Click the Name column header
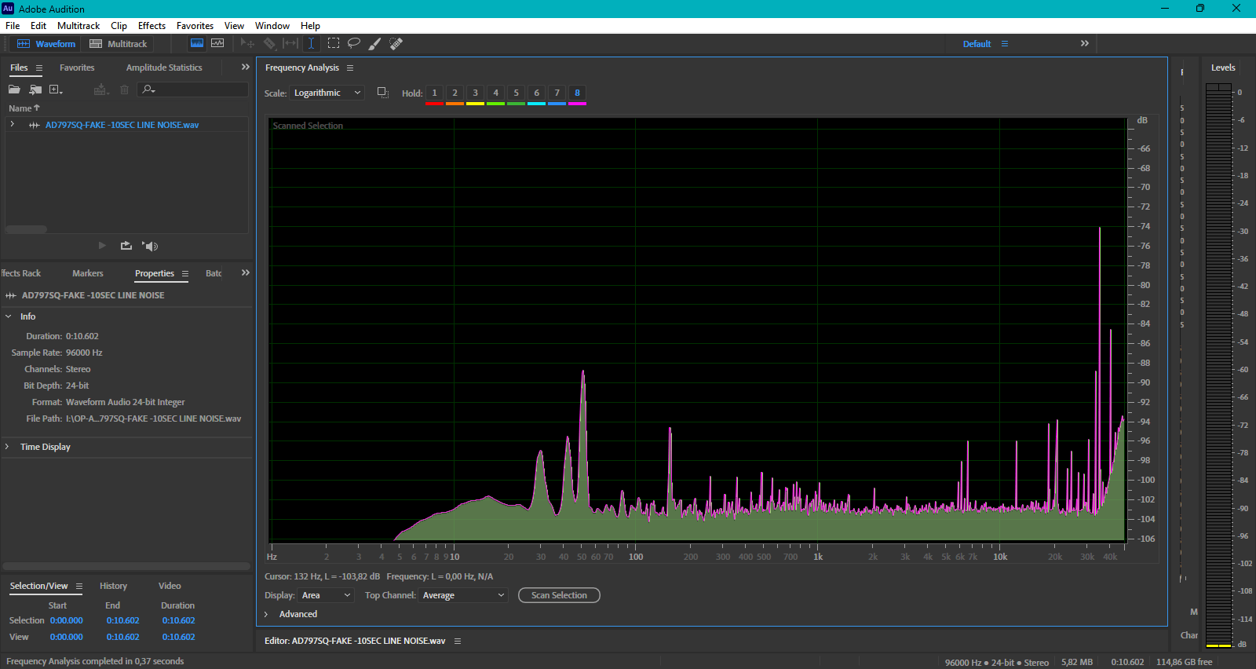The width and height of the screenshot is (1256, 669). [x=24, y=108]
